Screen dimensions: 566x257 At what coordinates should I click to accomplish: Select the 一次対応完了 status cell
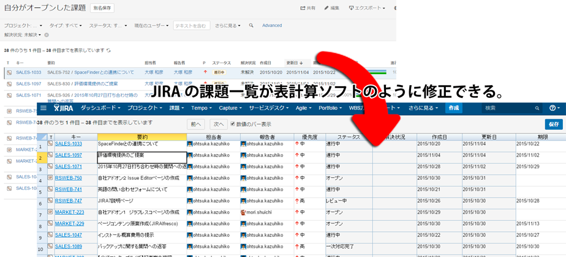coord(349,249)
